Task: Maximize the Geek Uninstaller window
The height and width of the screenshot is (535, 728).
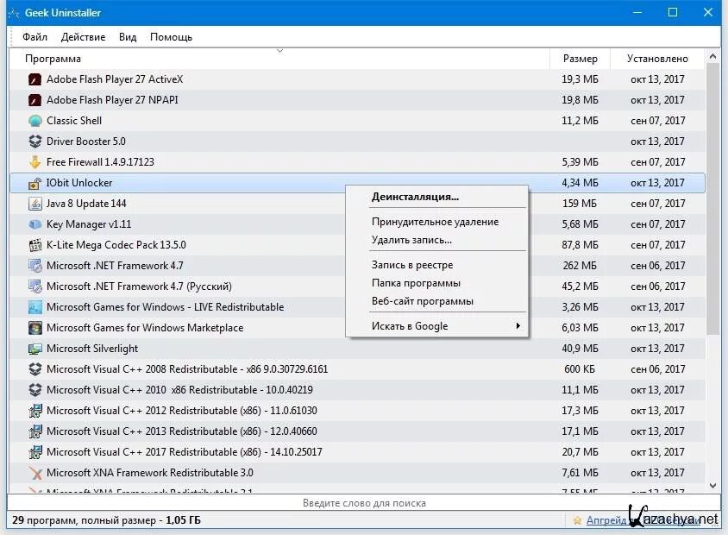Action: [x=672, y=13]
